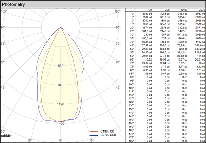Click the blue C270 / C90 legend line
206x143 pixels.
pyautogui.click(x=94, y=135)
